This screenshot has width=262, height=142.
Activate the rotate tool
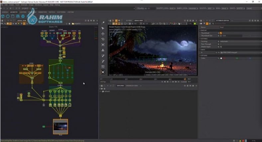(x=103, y=39)
